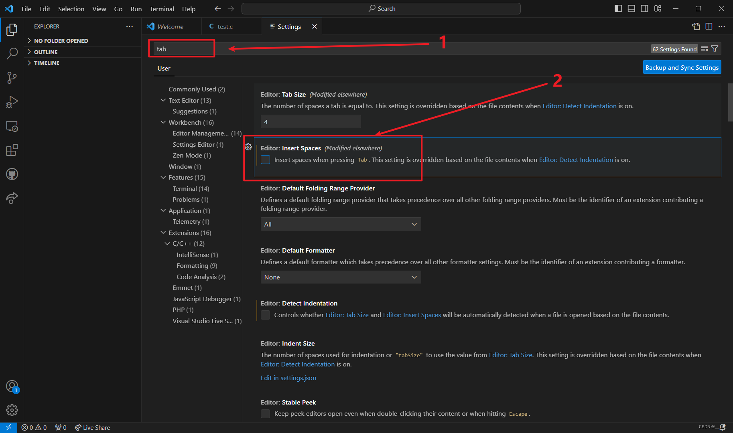Toggle Primary Side Bar layout icon
This screenshot has height=433, width=733.
click(618, 8)
